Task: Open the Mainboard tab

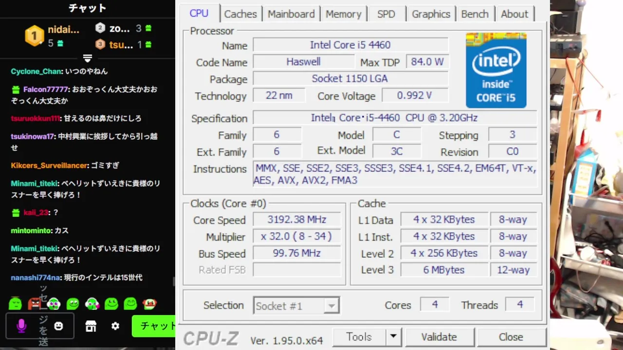Action: pos(291,14)
